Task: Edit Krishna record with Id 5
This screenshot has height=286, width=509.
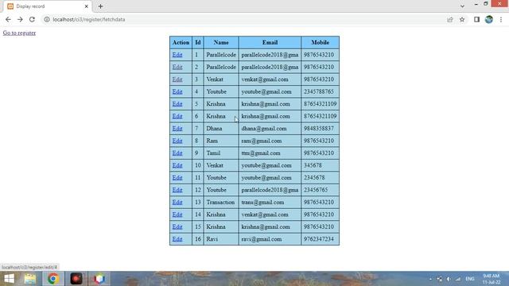Action: [x=177, y=104]
